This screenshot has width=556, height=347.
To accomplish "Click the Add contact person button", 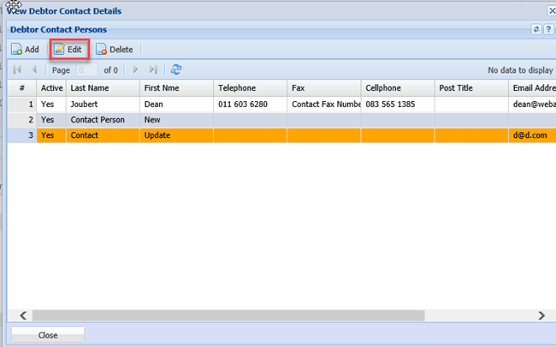I will 25,50.
